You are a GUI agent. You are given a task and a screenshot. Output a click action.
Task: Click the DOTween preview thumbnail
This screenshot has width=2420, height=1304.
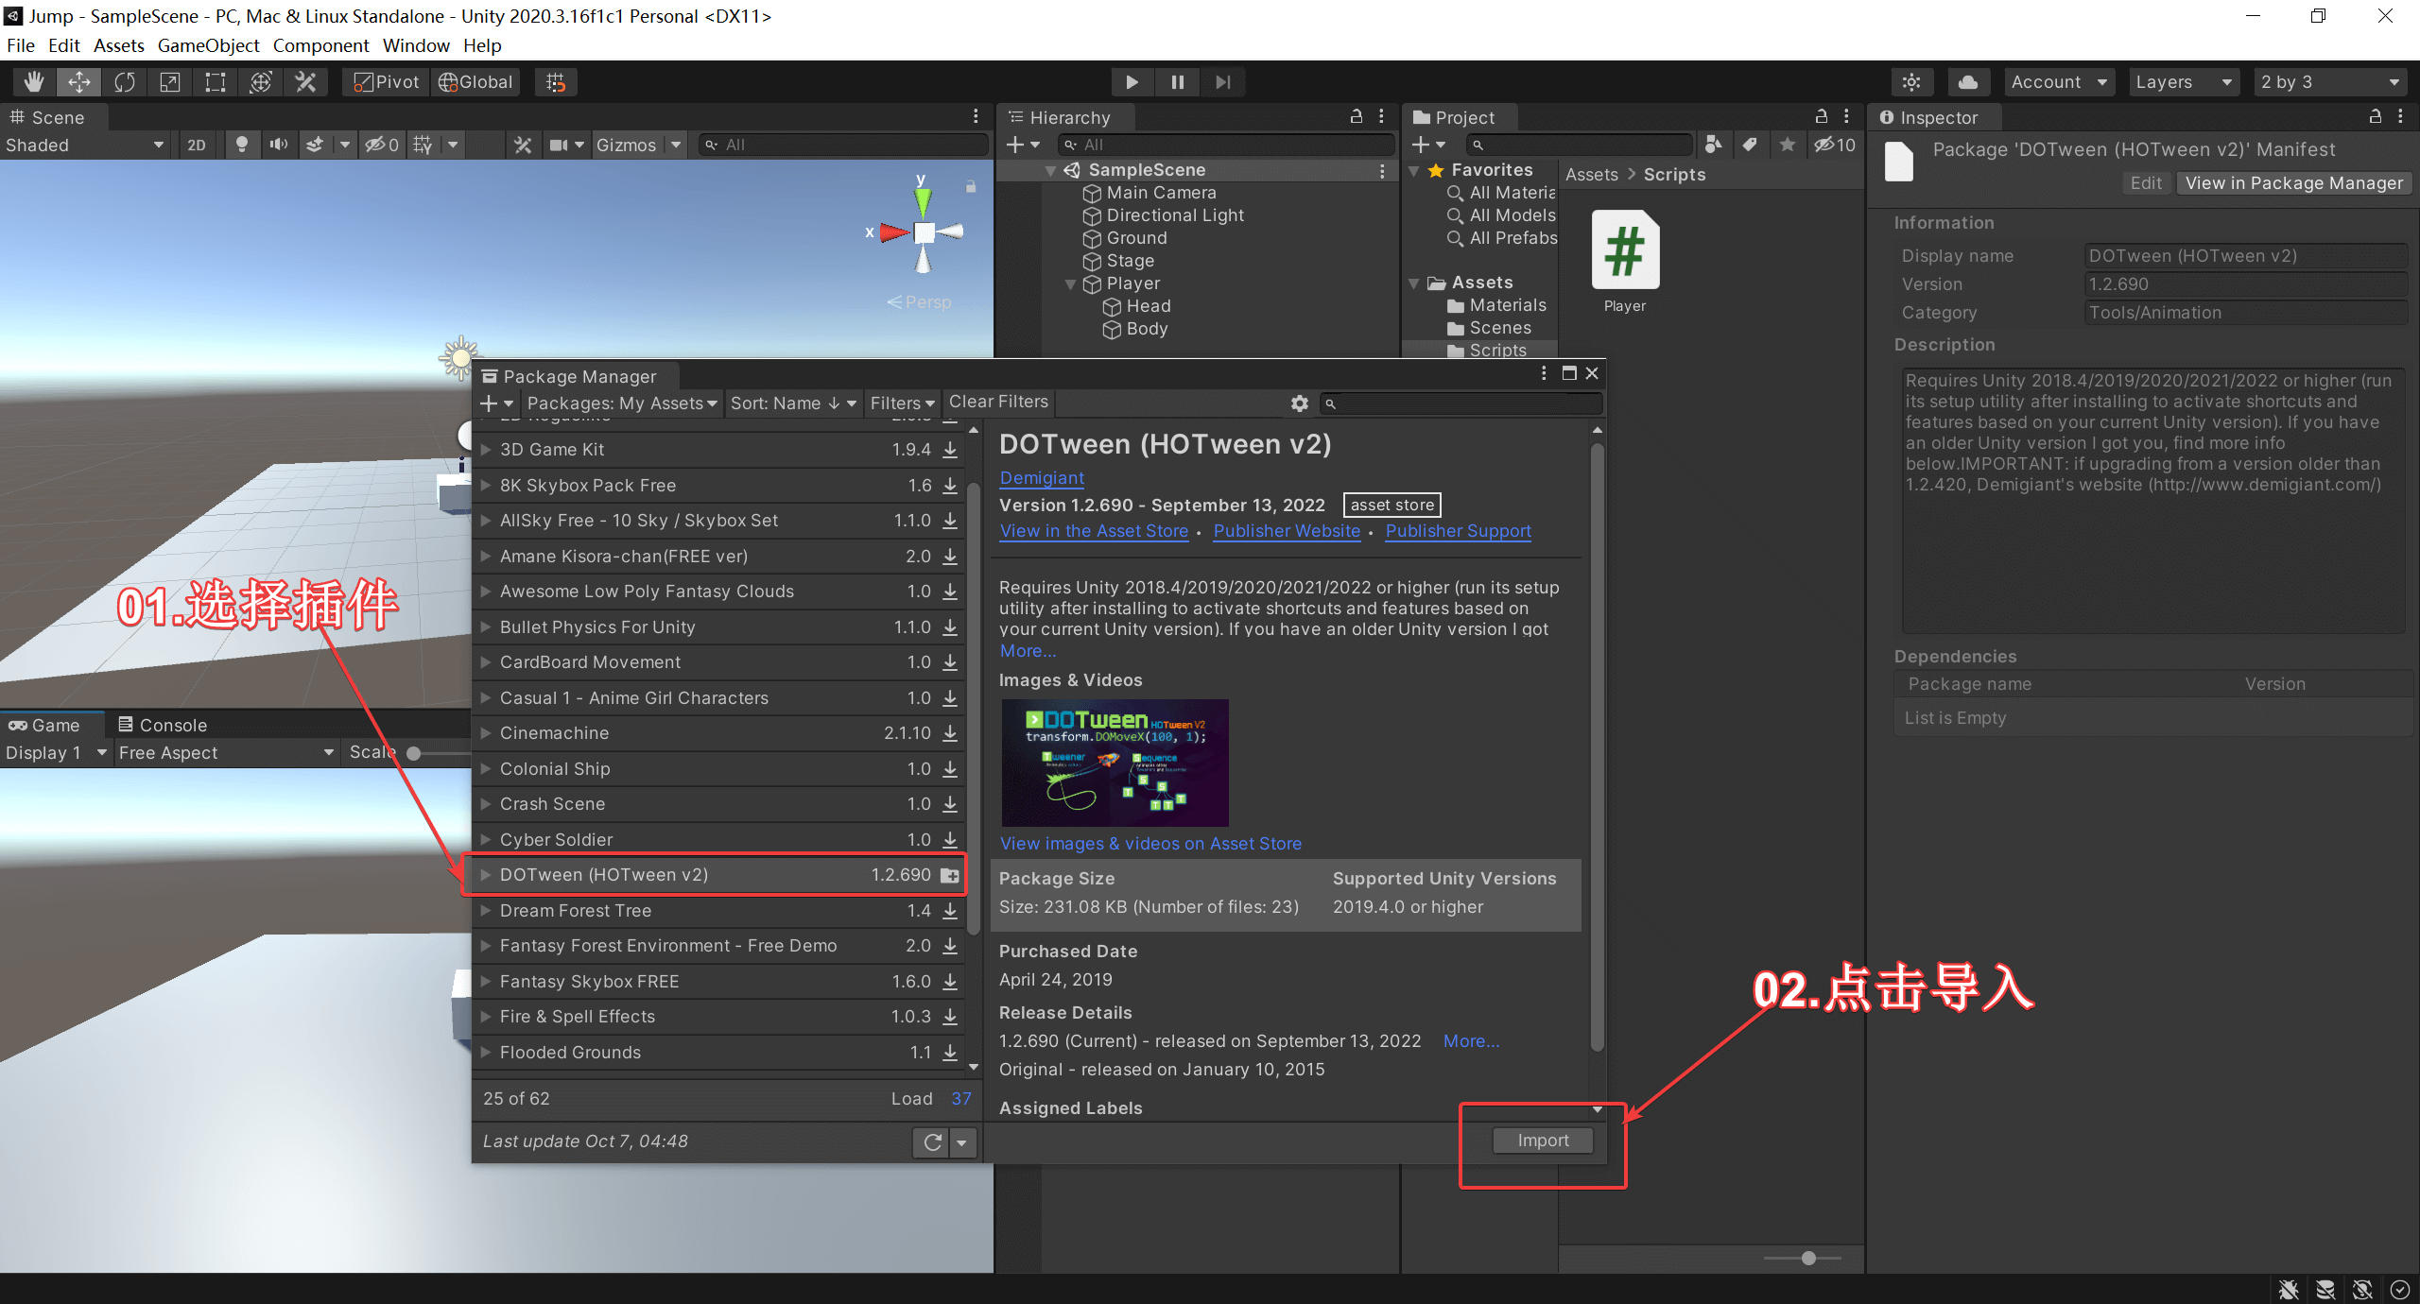(1115, 763)
